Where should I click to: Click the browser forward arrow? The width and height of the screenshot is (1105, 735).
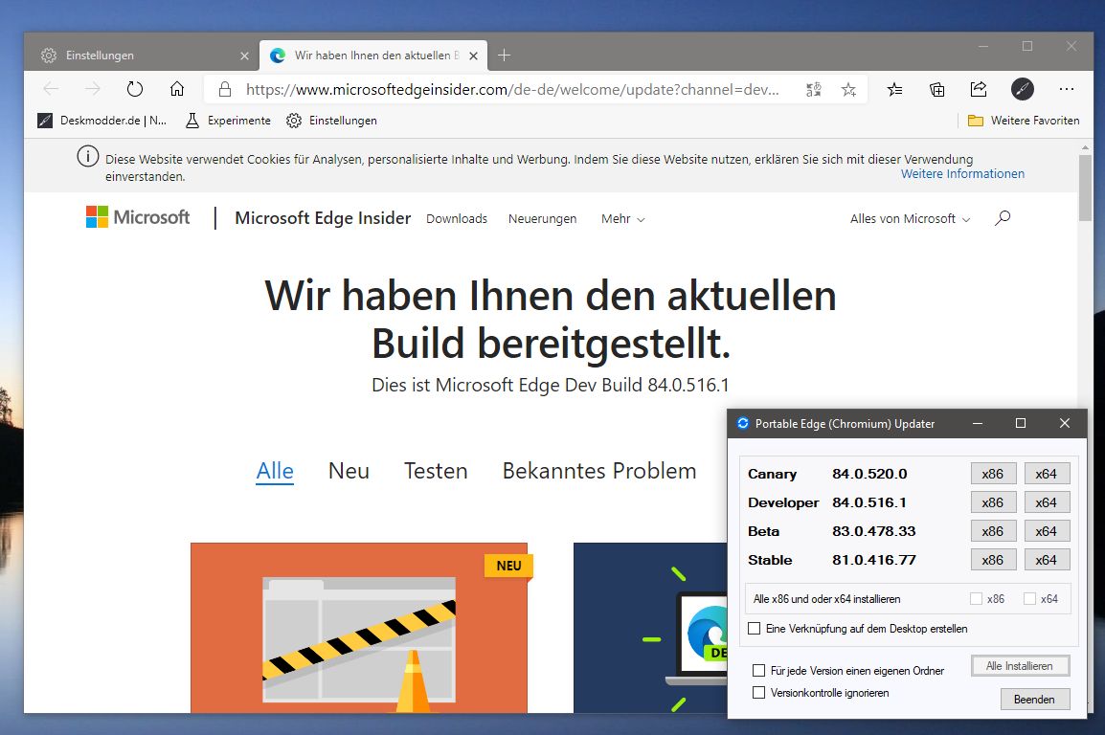pos(92,89)
